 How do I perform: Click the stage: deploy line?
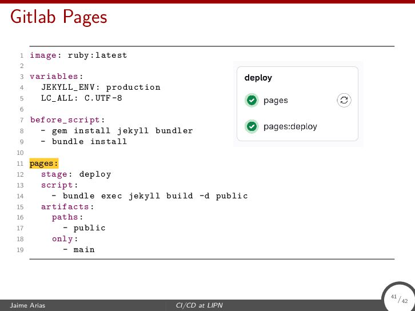pyautogui.click(x=76, y=174)
